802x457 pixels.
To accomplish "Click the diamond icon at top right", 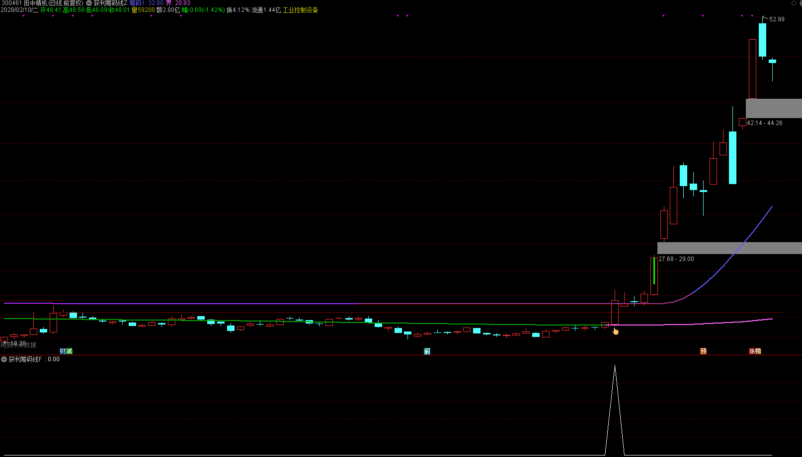I will pyautogui.click(x=794, y=3).
